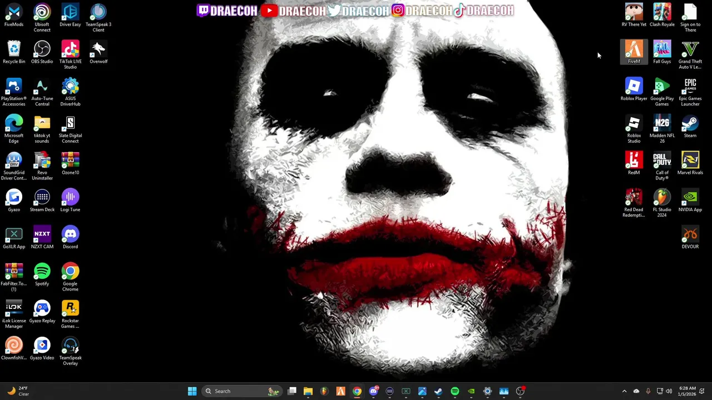
Task: Click the Logi Tune icon
Action: tap(70, 201)
